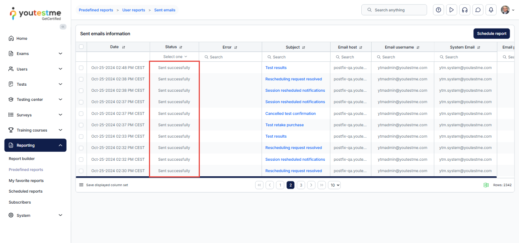Open the chat messages icon
The height and width of the screenshot is (243, 519).
pos(478,10)
